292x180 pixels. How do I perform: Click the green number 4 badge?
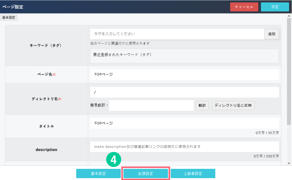pos(114,160)
